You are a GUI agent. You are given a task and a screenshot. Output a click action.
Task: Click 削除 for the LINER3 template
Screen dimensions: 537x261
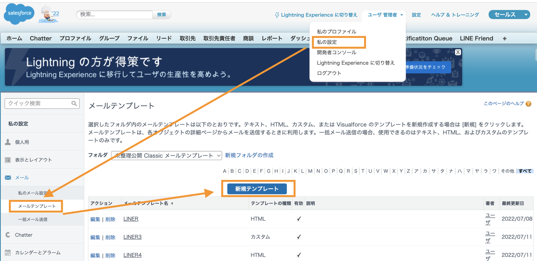(110, 237)
